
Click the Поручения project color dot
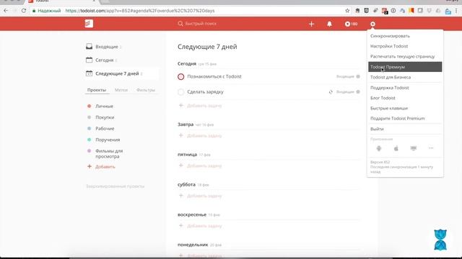(x=90, y=140)
